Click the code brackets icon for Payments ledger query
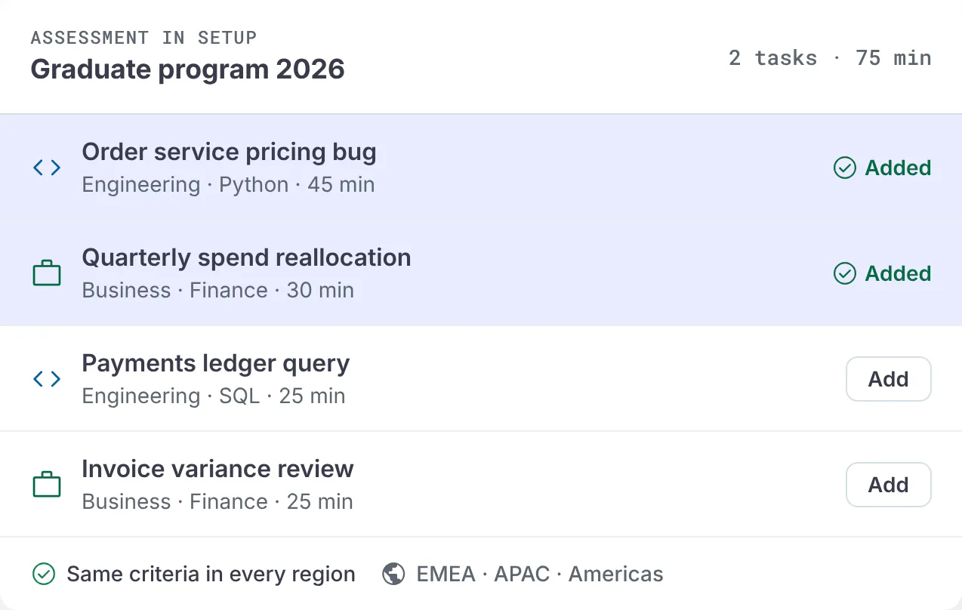962x610 pixels. pyautogui.click(x=47, y=379)
